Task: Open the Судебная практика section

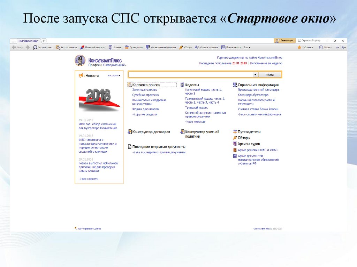Action: pos(145,95)
